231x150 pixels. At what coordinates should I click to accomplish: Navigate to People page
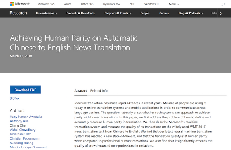point(145,13)
